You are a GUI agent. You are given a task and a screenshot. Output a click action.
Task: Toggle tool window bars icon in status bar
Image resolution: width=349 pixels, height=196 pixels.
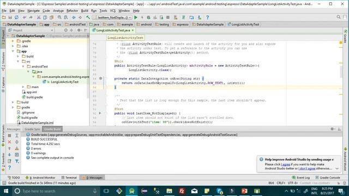4,183
